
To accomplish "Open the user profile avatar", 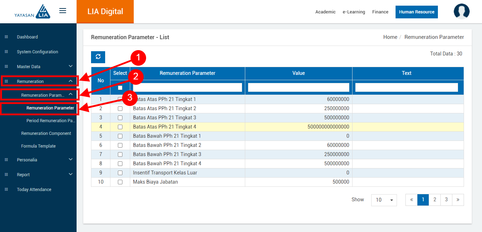I will [462, 11].
